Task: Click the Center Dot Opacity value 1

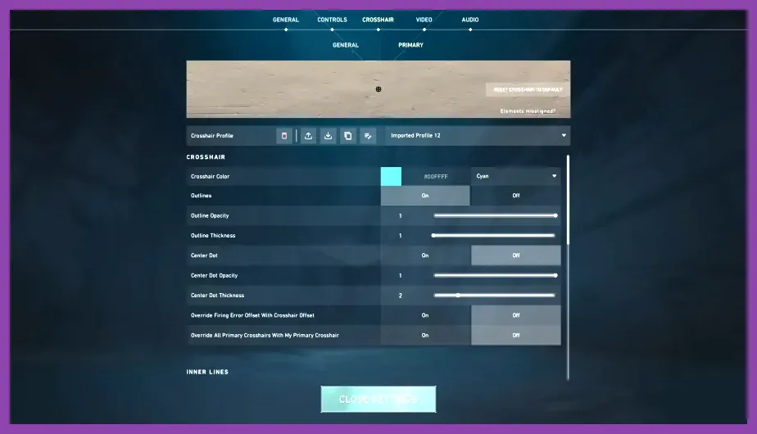Action: [401, 276]
